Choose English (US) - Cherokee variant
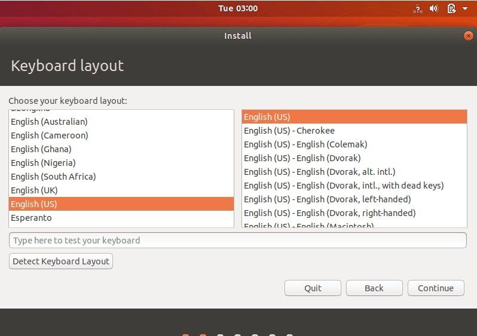The image size is (477, 336). coord(354,130)
